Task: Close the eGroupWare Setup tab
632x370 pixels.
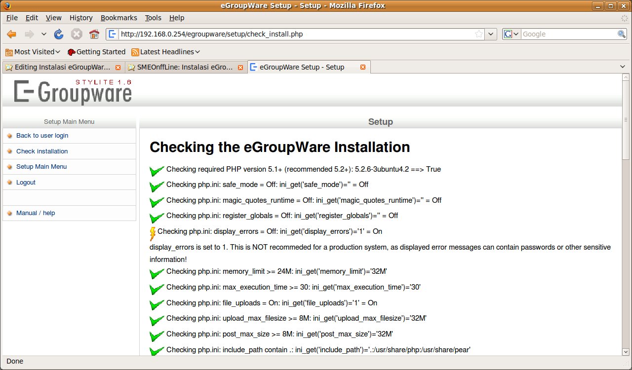Action: [x=363, y=67]
